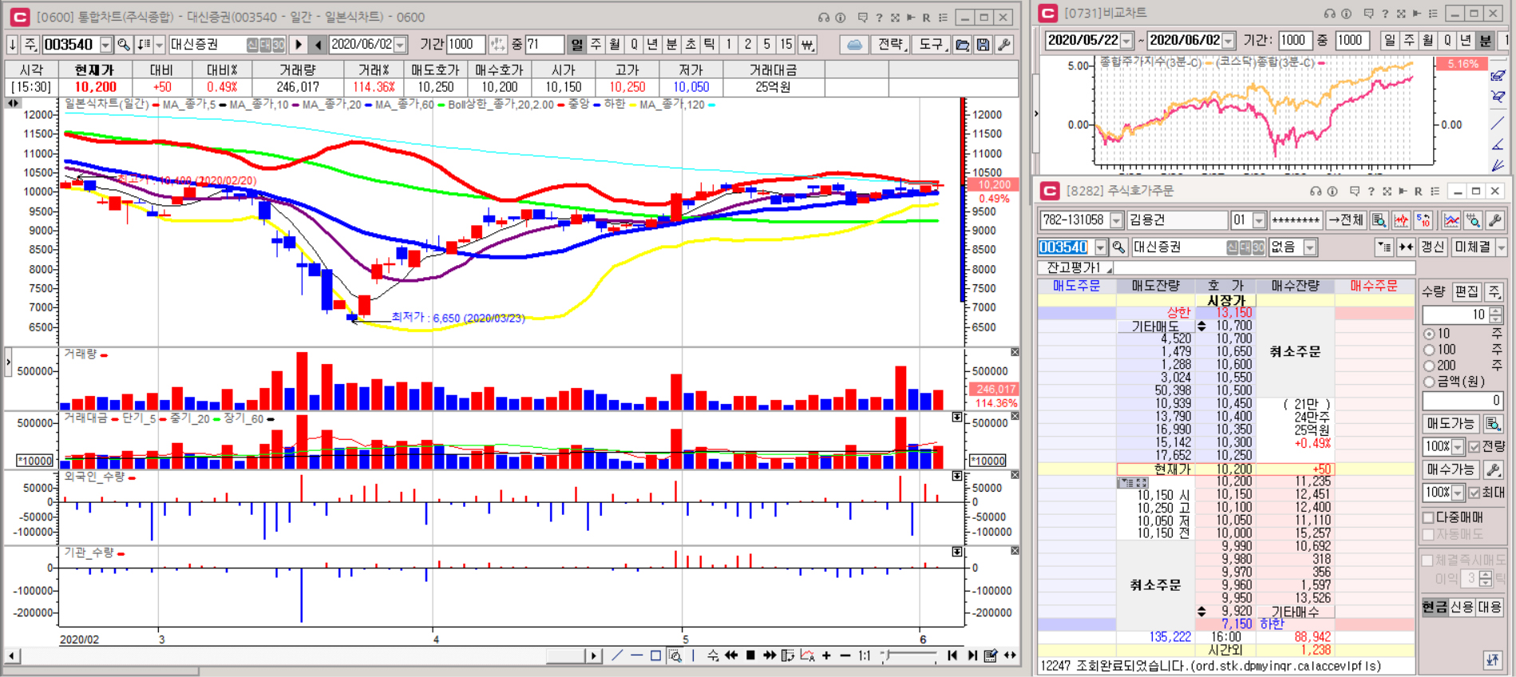Image resolution: width=1516 pixels, height=677 pixels.
Task: Select the 금액(원) radio button
Action: click(1429, 382)
